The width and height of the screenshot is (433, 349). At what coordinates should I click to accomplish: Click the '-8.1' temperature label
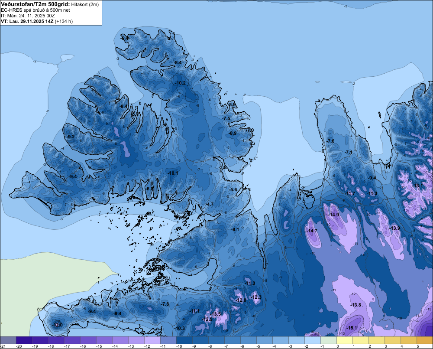[x=235, y=229]
